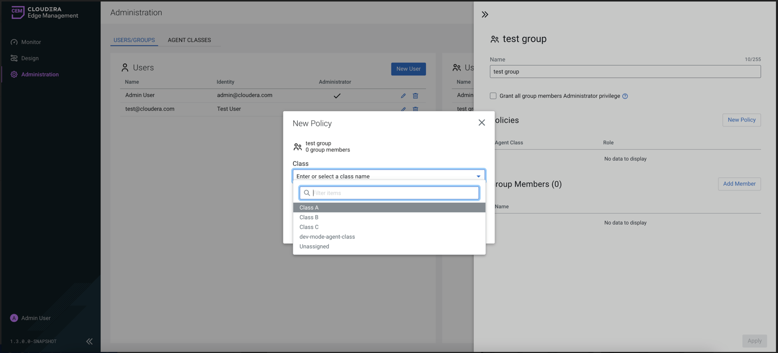This screenshot has height=353, width=778.
Task: Switch to the Agent Classes tab
Action: (189, 40)
